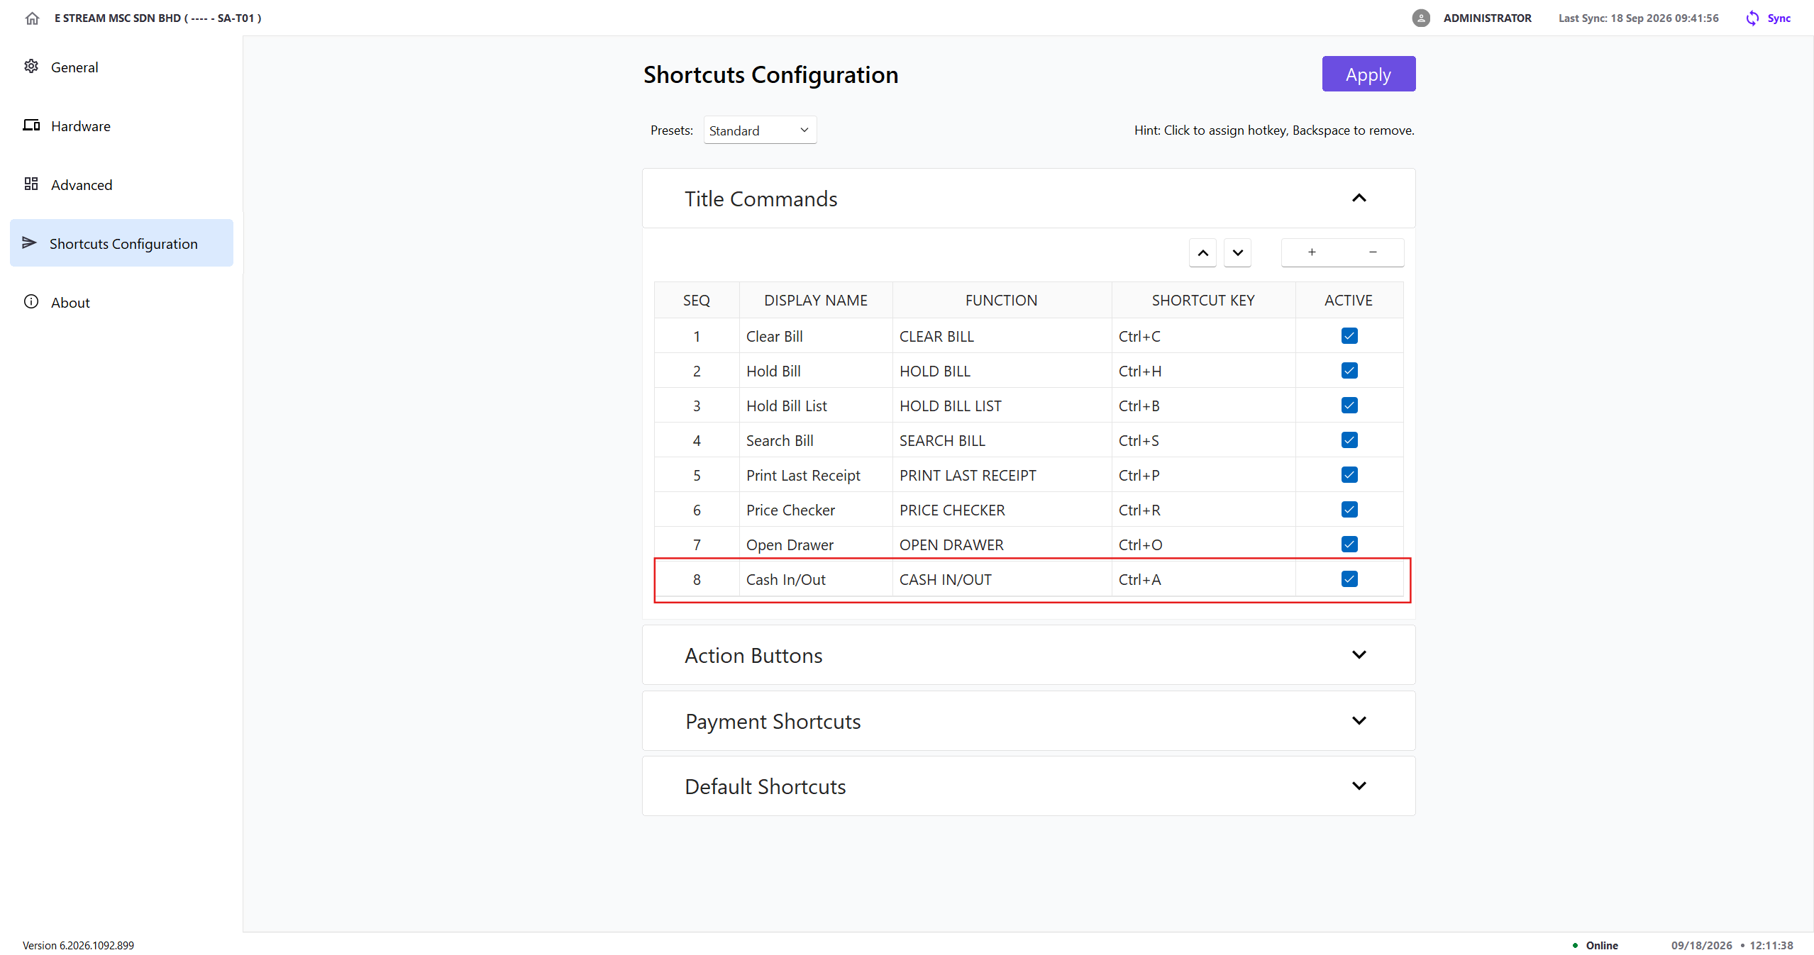This screenshot has height=955, width=1814.
Task: Select the Hold Bill display name cell
Action: pyautogui.click(x=816, y=371)
